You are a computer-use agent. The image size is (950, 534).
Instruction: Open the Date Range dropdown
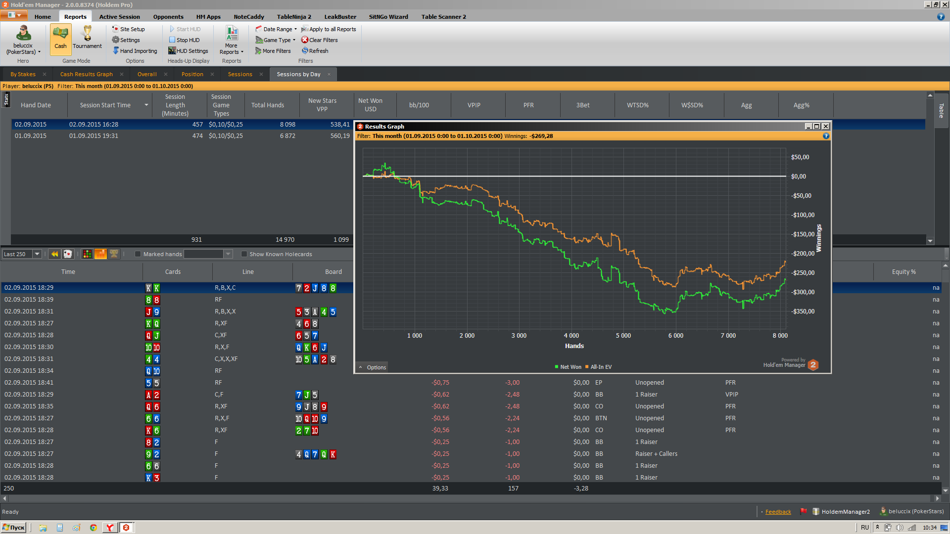tap(276, 29)
